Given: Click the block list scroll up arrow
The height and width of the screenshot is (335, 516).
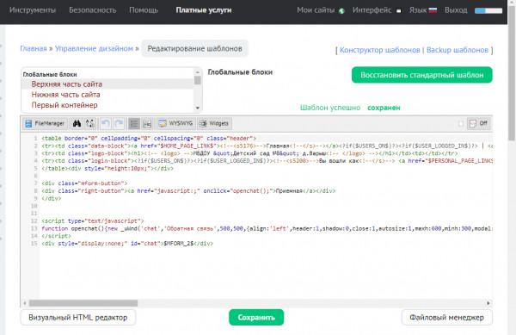Looking at the screenshot, I should tap(198, 72).
